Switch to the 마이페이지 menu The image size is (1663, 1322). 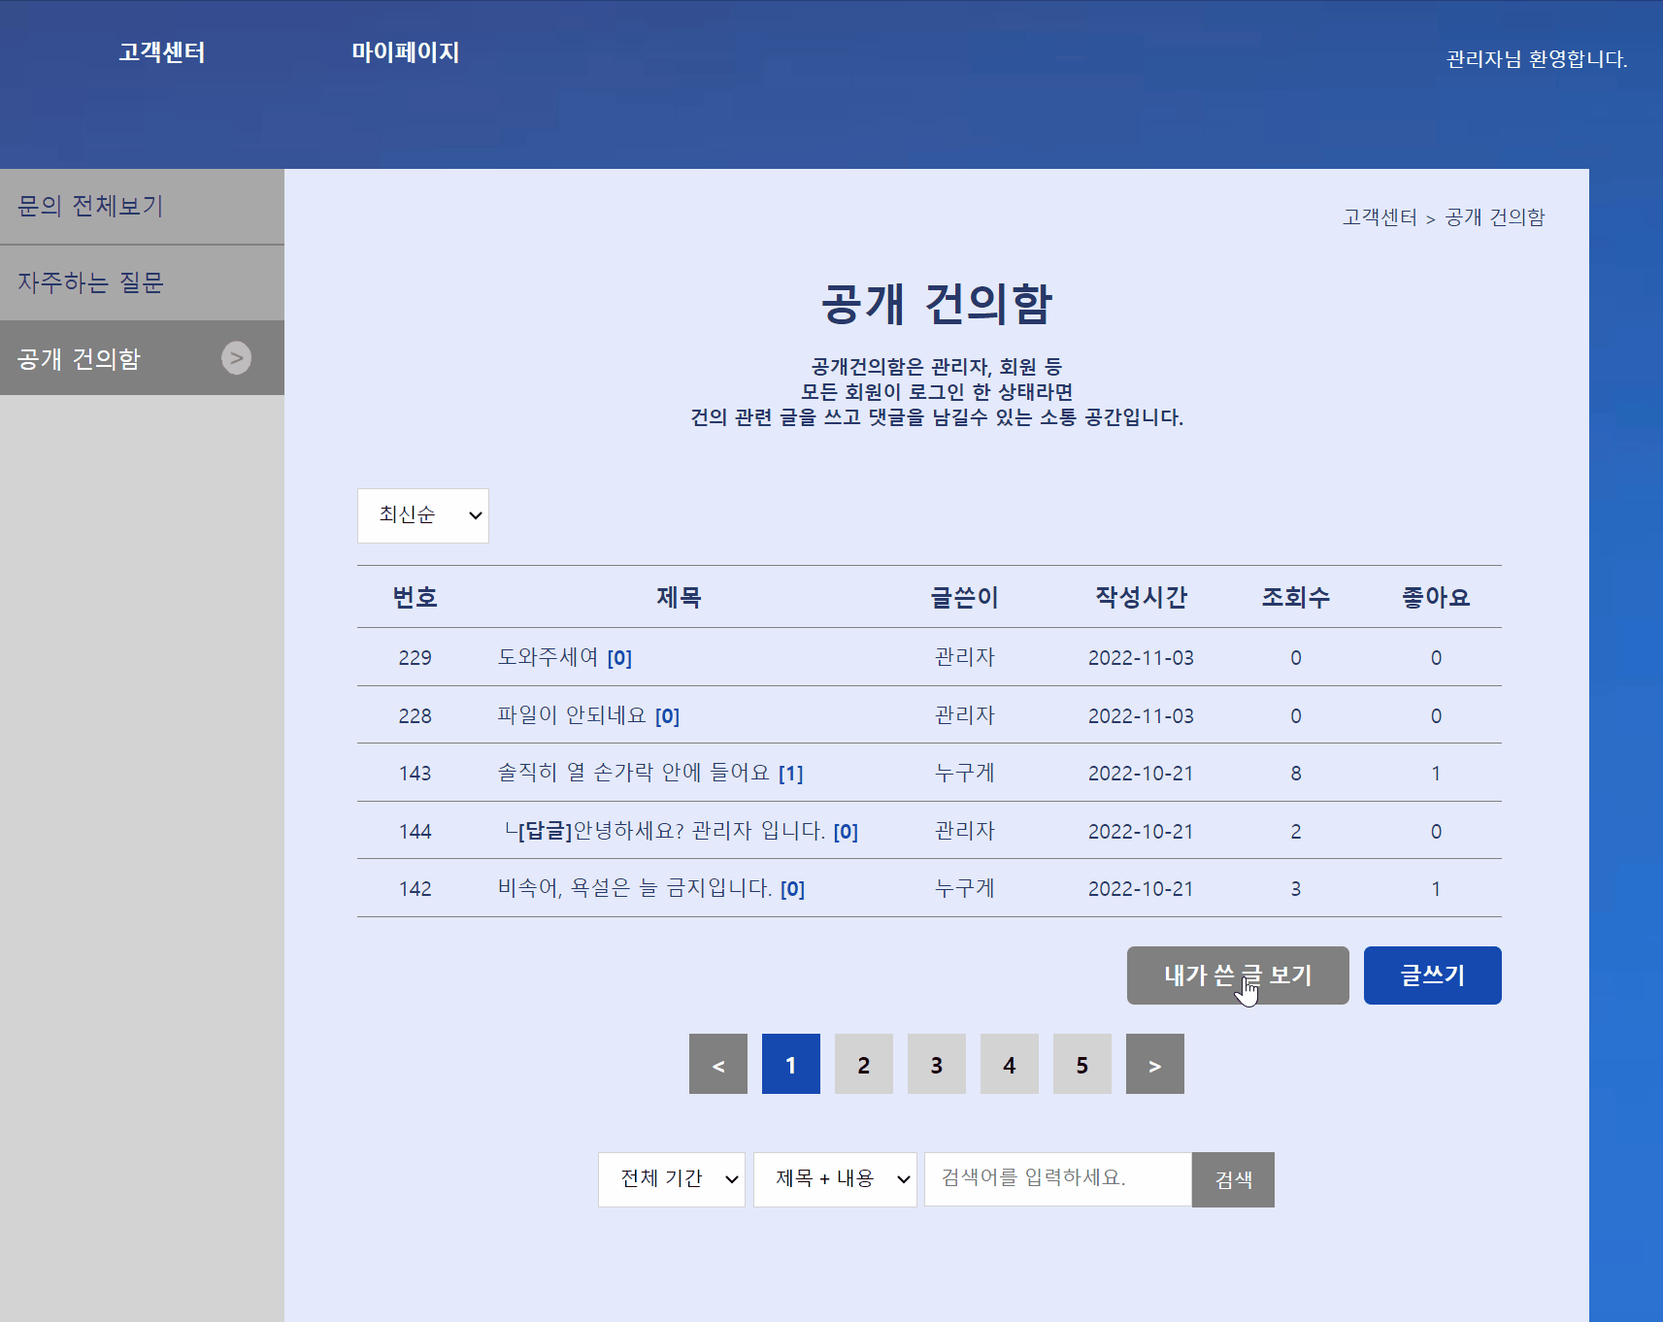(404, 52)
